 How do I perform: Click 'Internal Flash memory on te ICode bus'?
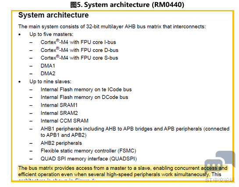(x=86, y=90)
